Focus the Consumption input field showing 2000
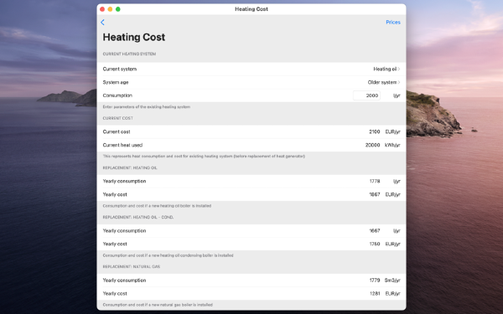 pos(366,95)
